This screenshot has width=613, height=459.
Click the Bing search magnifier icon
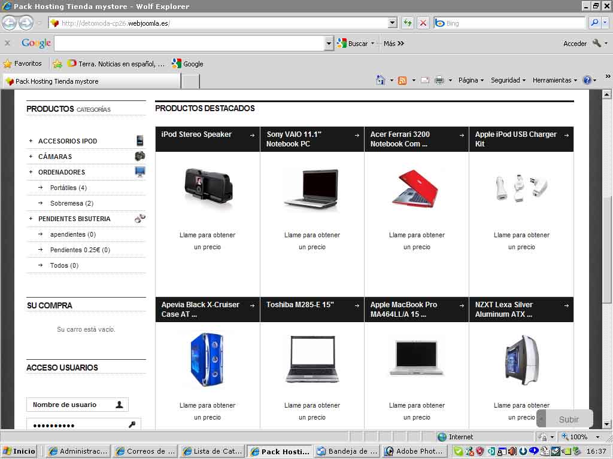click(x=594, y=23)
